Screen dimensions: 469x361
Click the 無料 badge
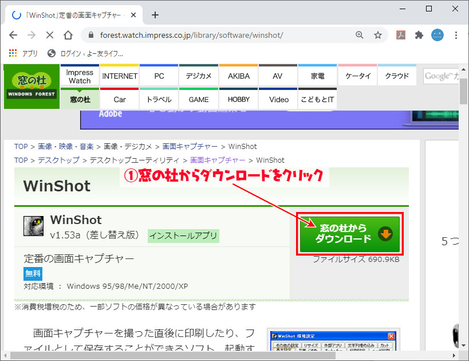point(33,273)
